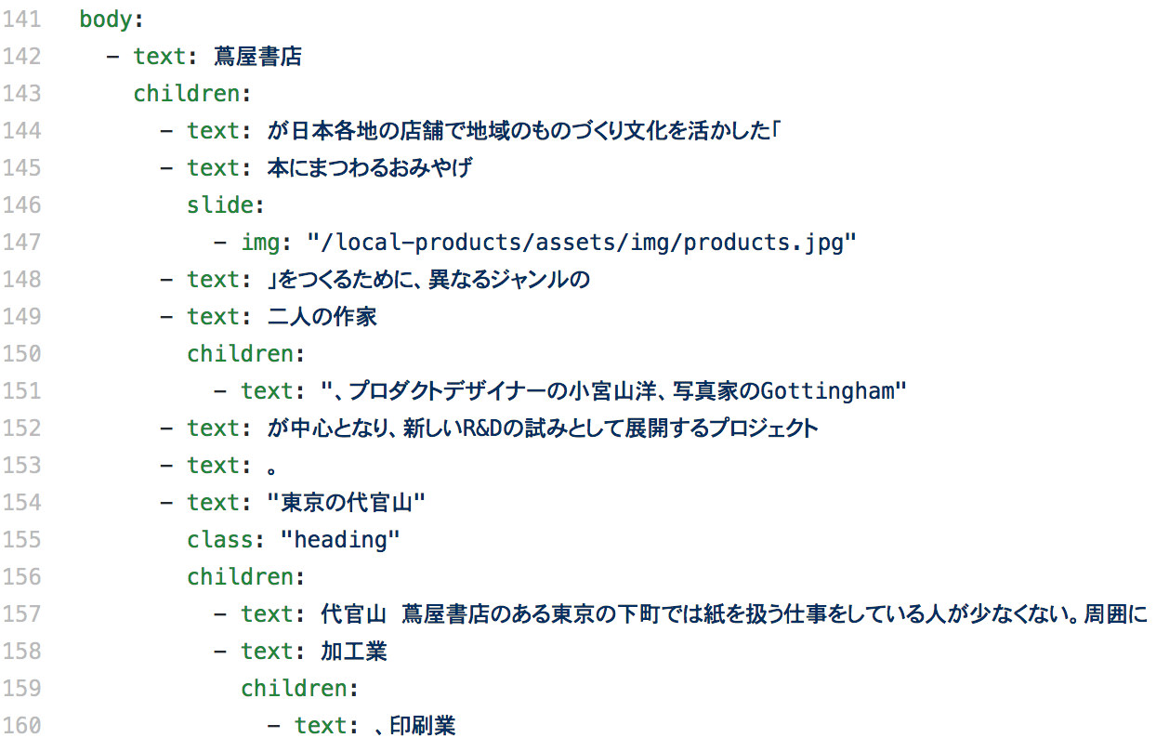Click the "img" key on line 147
Screen dimensions: 1156x738
pyautogui.click(x=260, y=242)
